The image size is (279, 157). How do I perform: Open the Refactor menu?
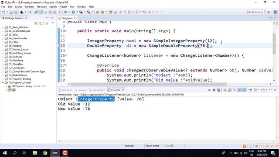tap(30, 7)
